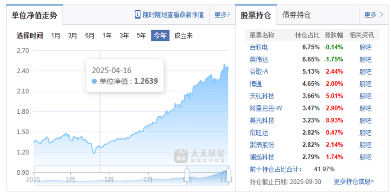Open 更多 link in the 单位净值走势 panel
This screenshot has height=195, width=391.
pos(223,15)
